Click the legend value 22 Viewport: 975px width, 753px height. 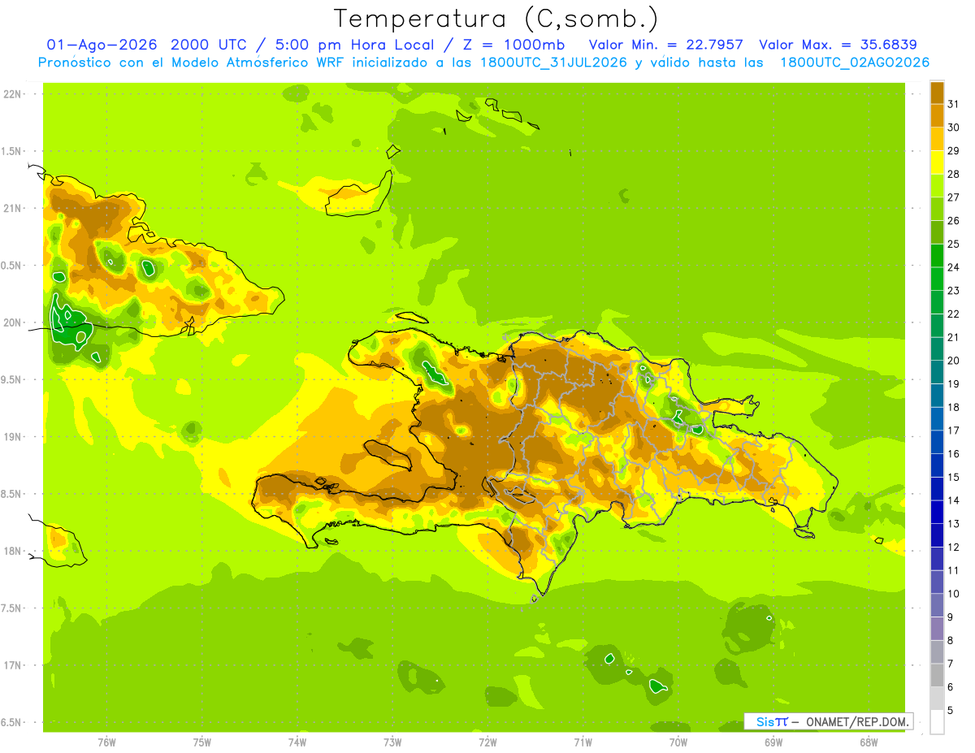pyautogui.click(x=953, y=314)
